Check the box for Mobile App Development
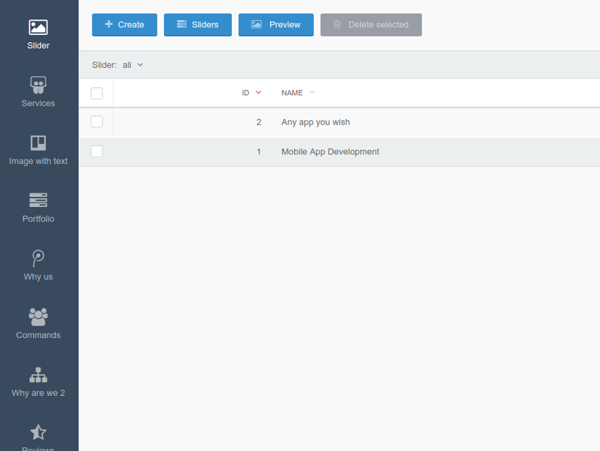The image size is (600, 451). tap(97, 151)
